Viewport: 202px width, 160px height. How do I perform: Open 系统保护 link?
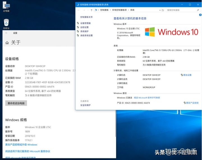pos(84,31)
